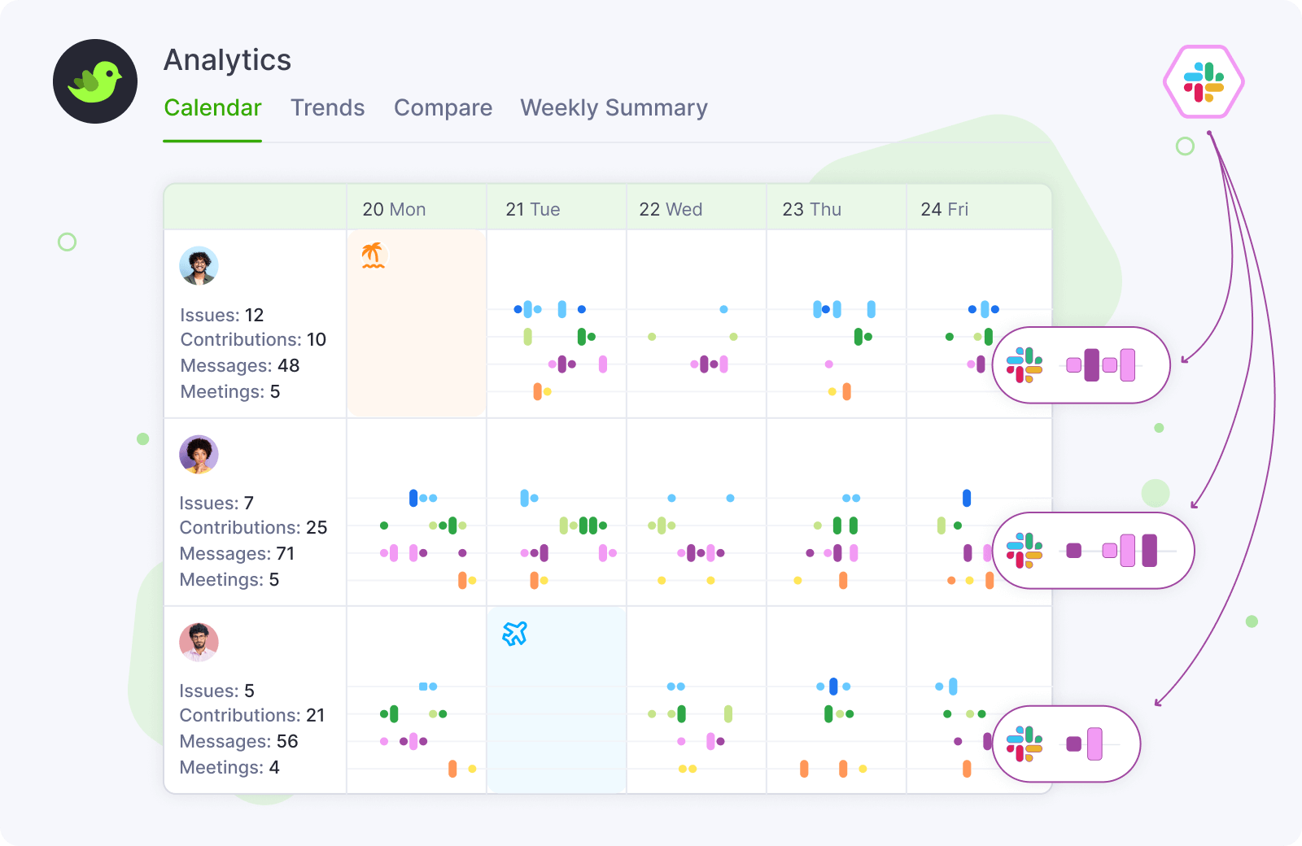Viewport: 1302px width, 846px height.
Task: Click the second team member's avatar
Action: pyautogui.click(x=199, y=454)
